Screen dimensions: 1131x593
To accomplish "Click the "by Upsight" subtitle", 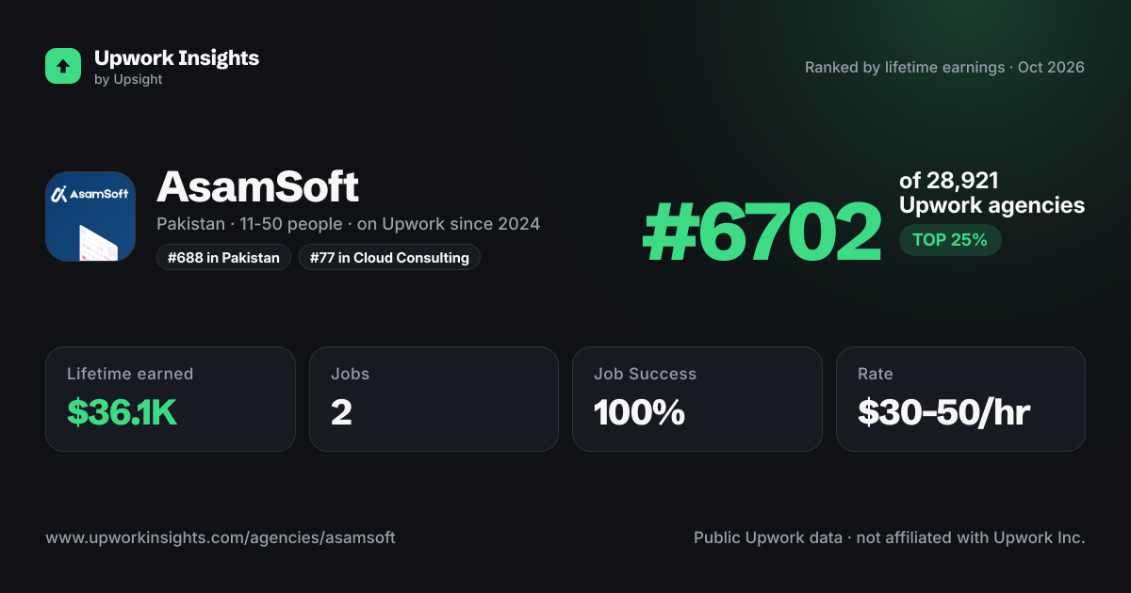I will click(128, 80).
